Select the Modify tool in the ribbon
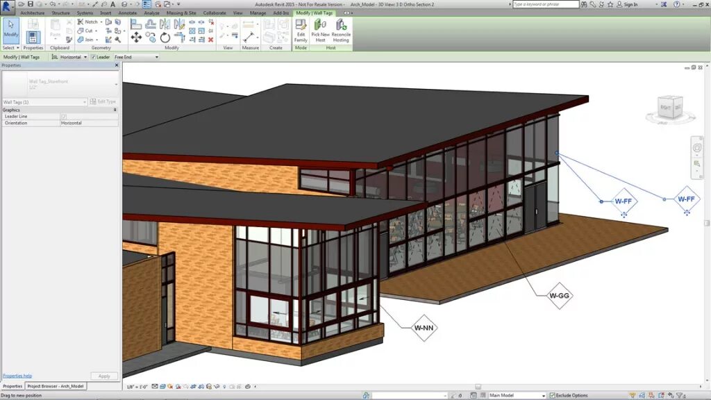 click(x=10, y=31)
